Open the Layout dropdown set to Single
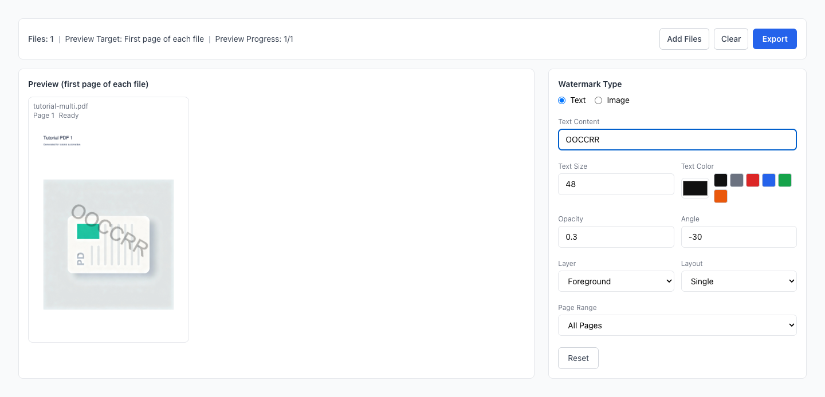The image size is (825, 397). pyautogui.click(x=738, y=281)
